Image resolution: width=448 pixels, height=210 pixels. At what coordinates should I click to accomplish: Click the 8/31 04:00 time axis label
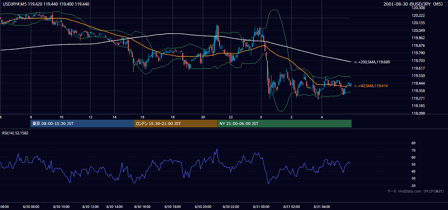click(x=322, y=207)
